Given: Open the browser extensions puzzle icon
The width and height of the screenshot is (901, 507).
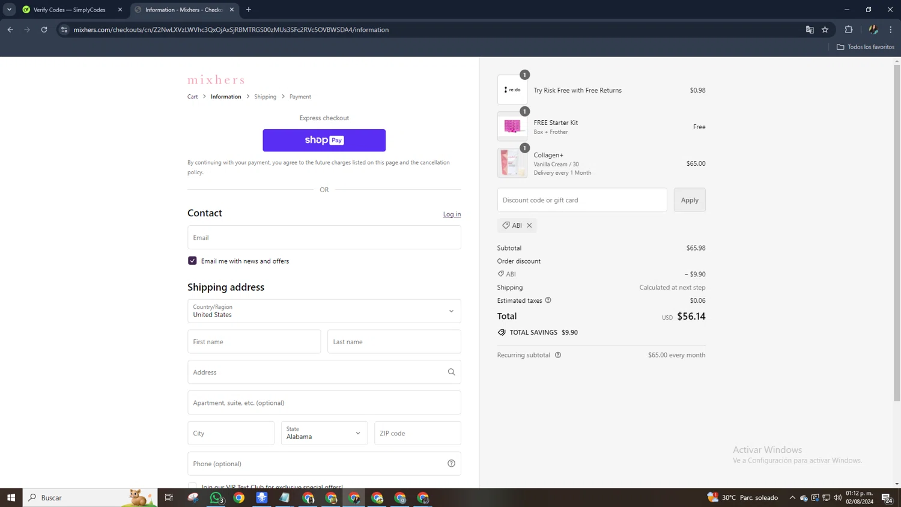Looking at the screenshot, I should click(x=849, y=29).
